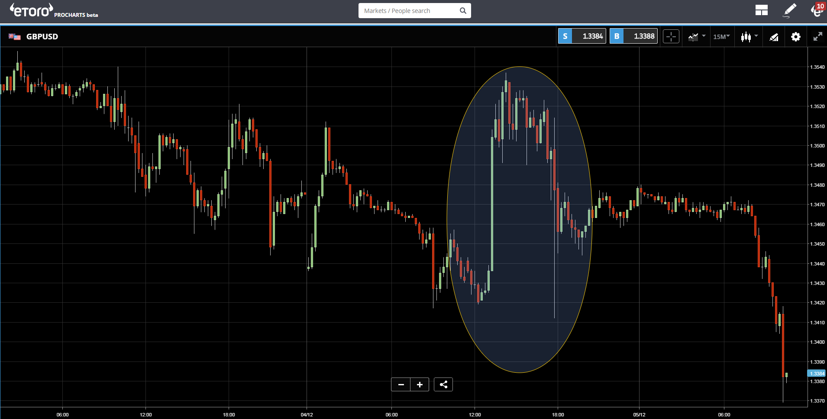Open the eToro ProCharts logo home
The image size is (827, 419).
tap(54, 10)
